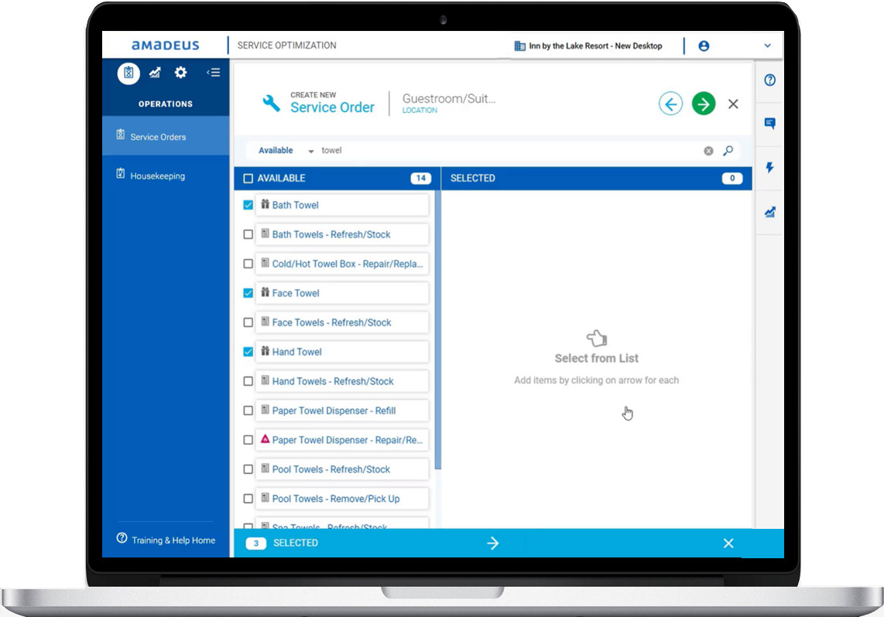This screenshot has width=884, height=617.
Task: Check the Face Towels - Refresh/Stock checkbox
Action: pyautogui.click(x=248, y=322)
